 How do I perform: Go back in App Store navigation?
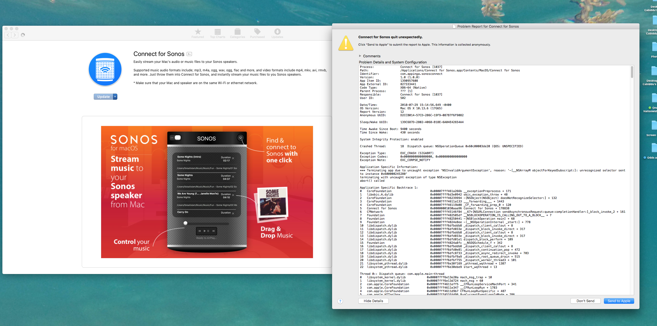point(8,35)
